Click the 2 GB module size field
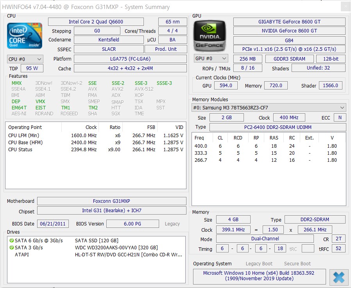The height and width of the screenshot is (288, 351). pyautogui.click(x=227, y=118)
